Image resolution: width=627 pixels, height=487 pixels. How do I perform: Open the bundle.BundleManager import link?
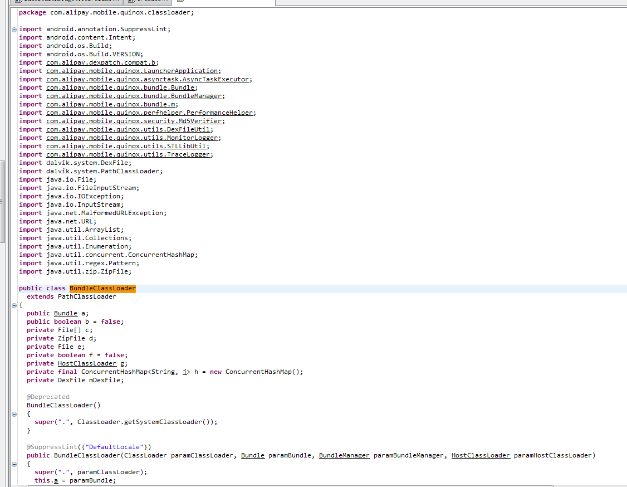click(x=134, y=96)
